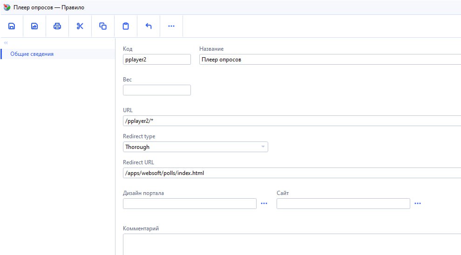
Task: Focus the Название text field
Action: [329, 60]
